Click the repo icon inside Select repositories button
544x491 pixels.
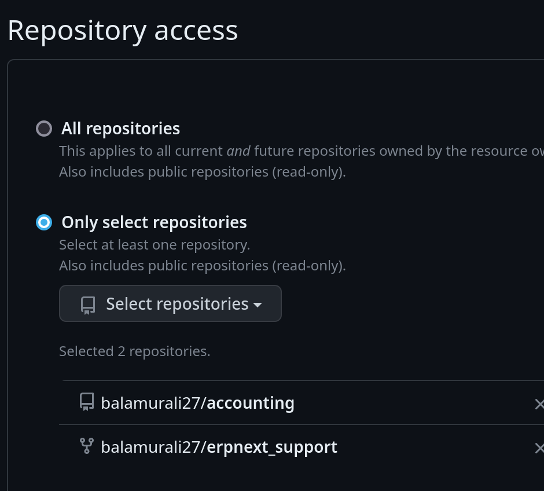[88, 305]
